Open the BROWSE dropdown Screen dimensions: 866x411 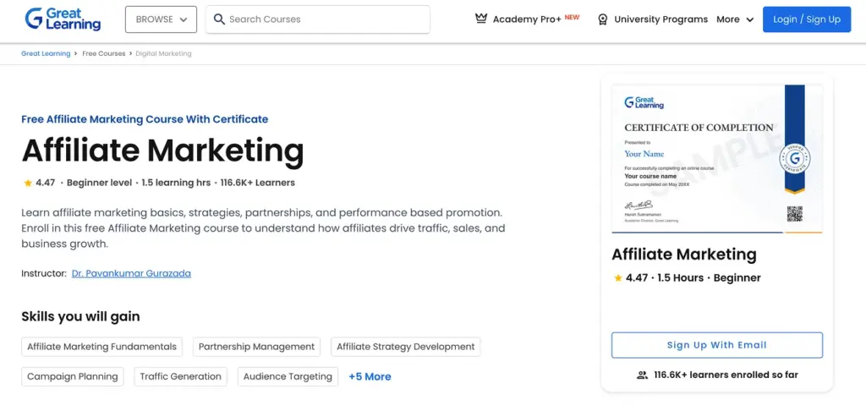(162, 19)
